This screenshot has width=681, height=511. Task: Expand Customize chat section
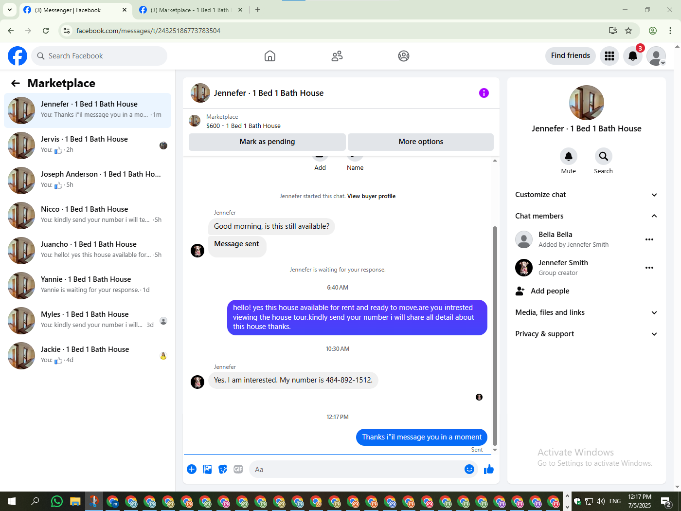click(x=586, y=195)
